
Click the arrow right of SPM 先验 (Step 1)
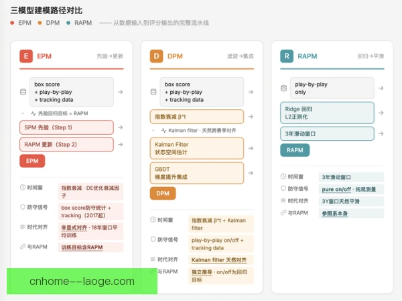120,127
